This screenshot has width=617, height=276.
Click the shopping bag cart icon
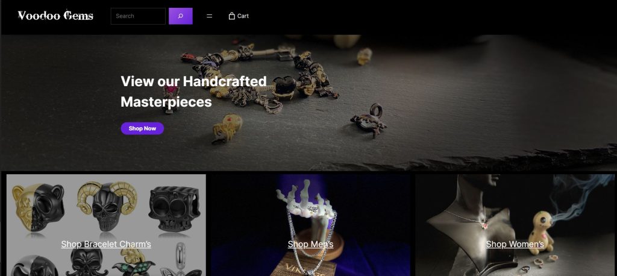232,16
